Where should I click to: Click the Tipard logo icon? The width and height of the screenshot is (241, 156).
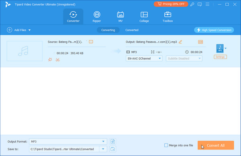point(8,4)
